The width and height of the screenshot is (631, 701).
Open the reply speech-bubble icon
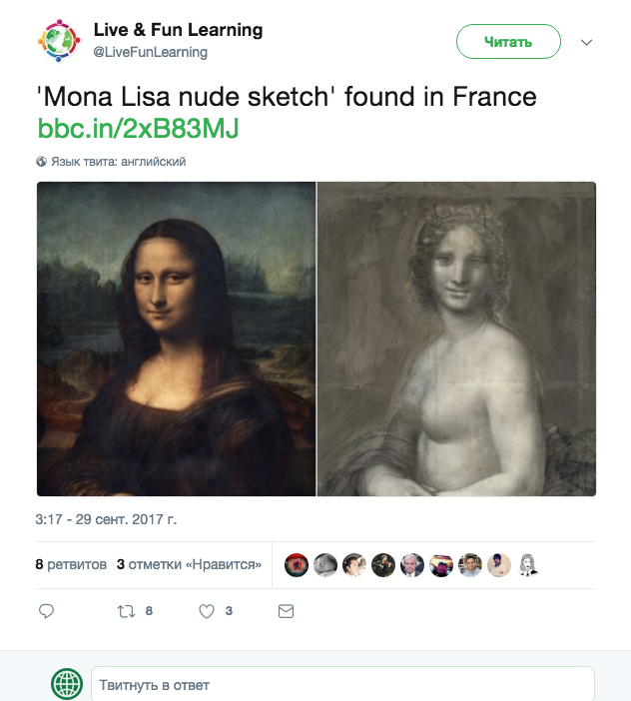coord(46,611)
